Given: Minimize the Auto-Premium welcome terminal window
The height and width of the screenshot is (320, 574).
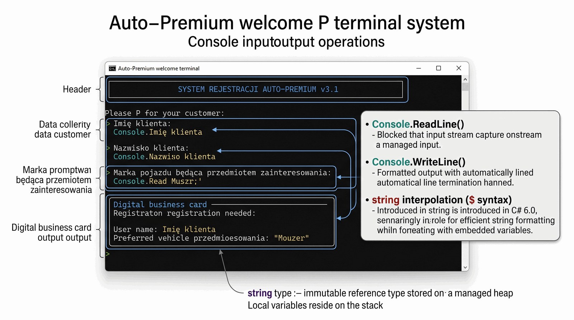Looking at the screenshot, I should (418, 68).
